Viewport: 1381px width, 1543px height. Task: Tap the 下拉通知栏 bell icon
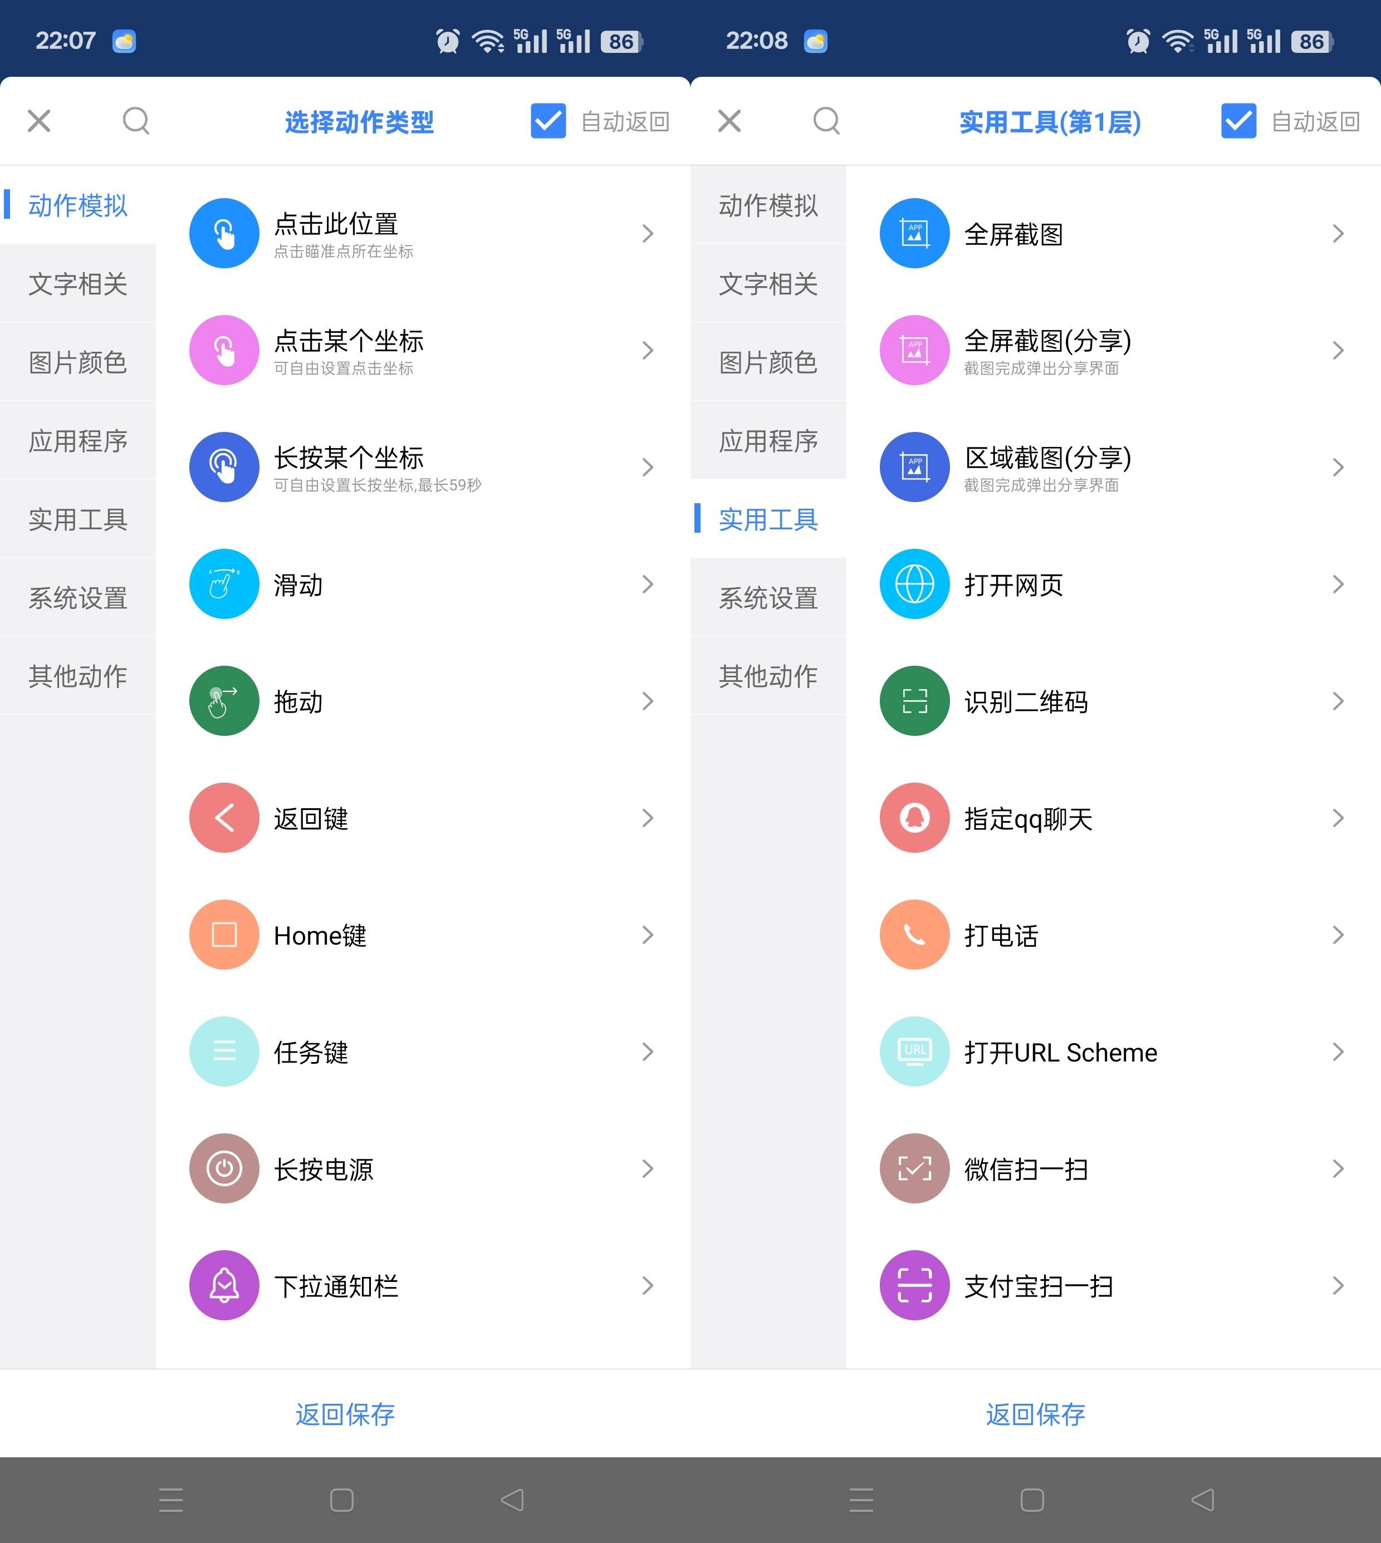224,1284
